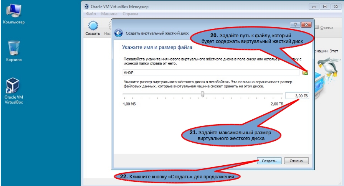Go back using the blue arrow in the wizard
Viewport: 344px width, 186px height.
119,33
